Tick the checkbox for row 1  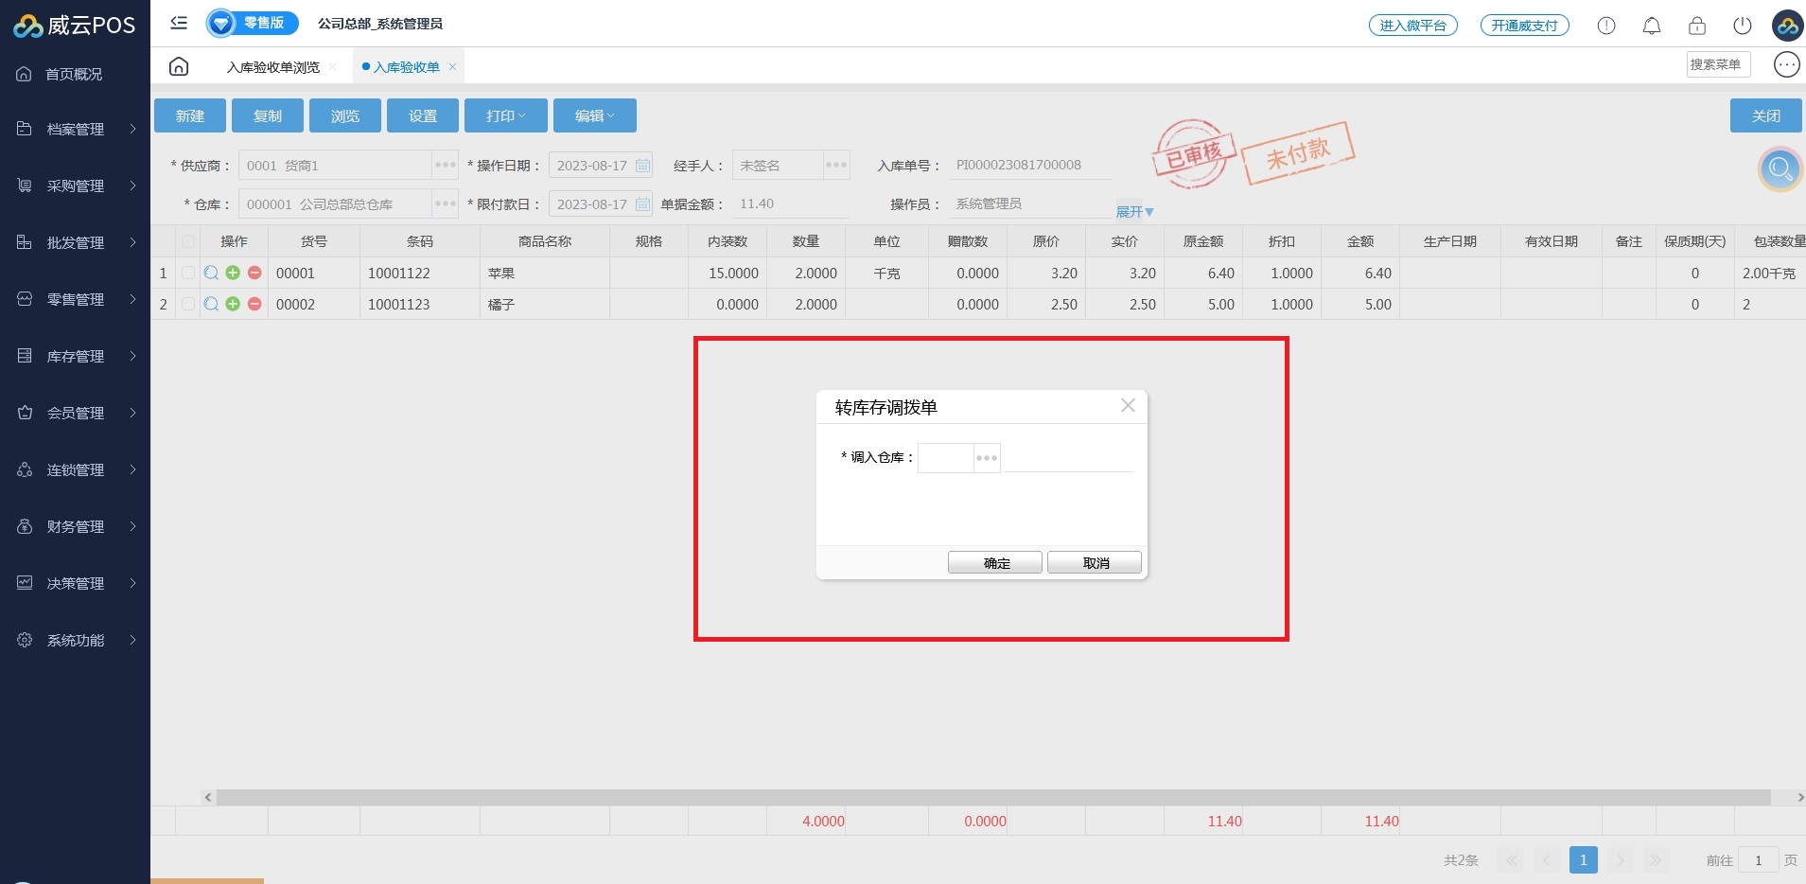tap(188, 273)
